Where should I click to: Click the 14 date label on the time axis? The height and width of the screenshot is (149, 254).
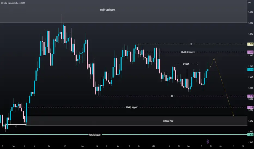(97, 146)
